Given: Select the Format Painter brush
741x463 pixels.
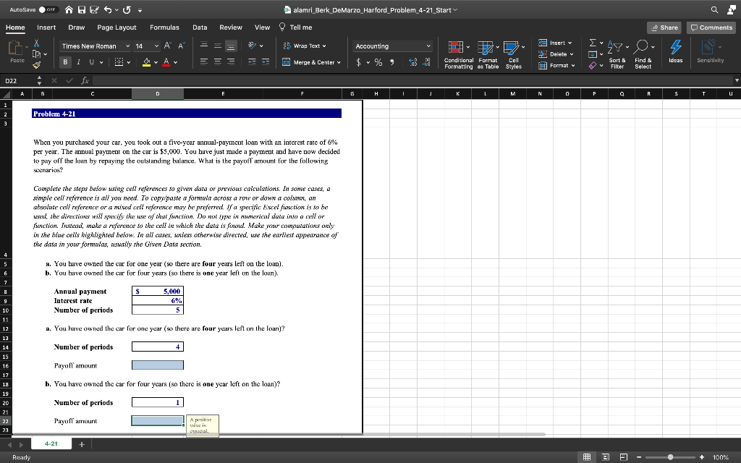Looking at the screenshot, I should (x=36, y=66).
